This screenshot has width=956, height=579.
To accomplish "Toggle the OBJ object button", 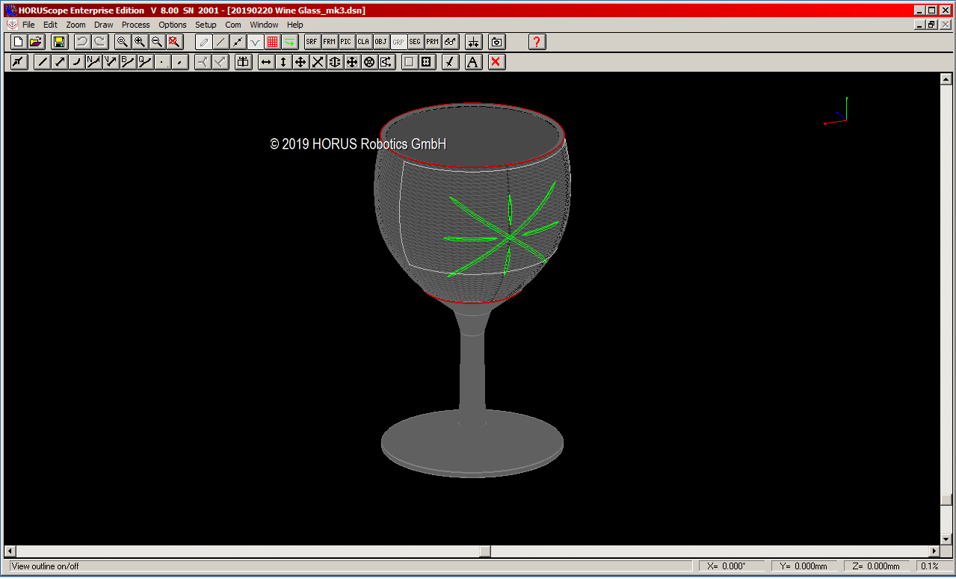I will 380,42.
